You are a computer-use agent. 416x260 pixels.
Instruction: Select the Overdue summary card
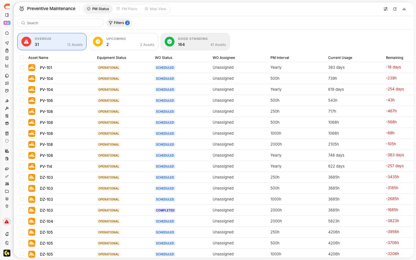(52, 42)
